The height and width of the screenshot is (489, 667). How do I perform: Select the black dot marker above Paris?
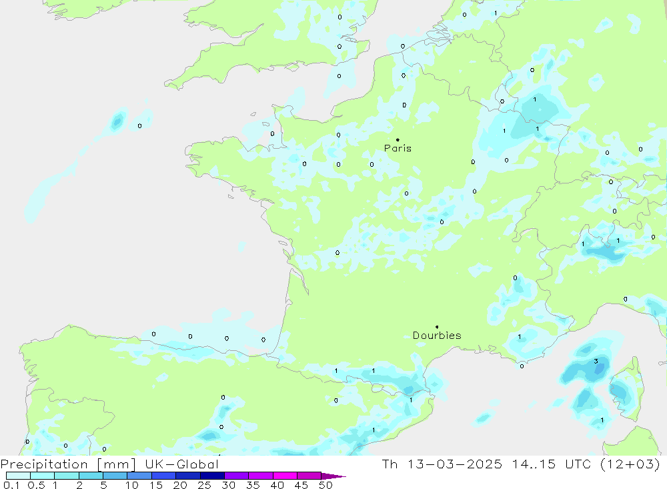[398, 139]
